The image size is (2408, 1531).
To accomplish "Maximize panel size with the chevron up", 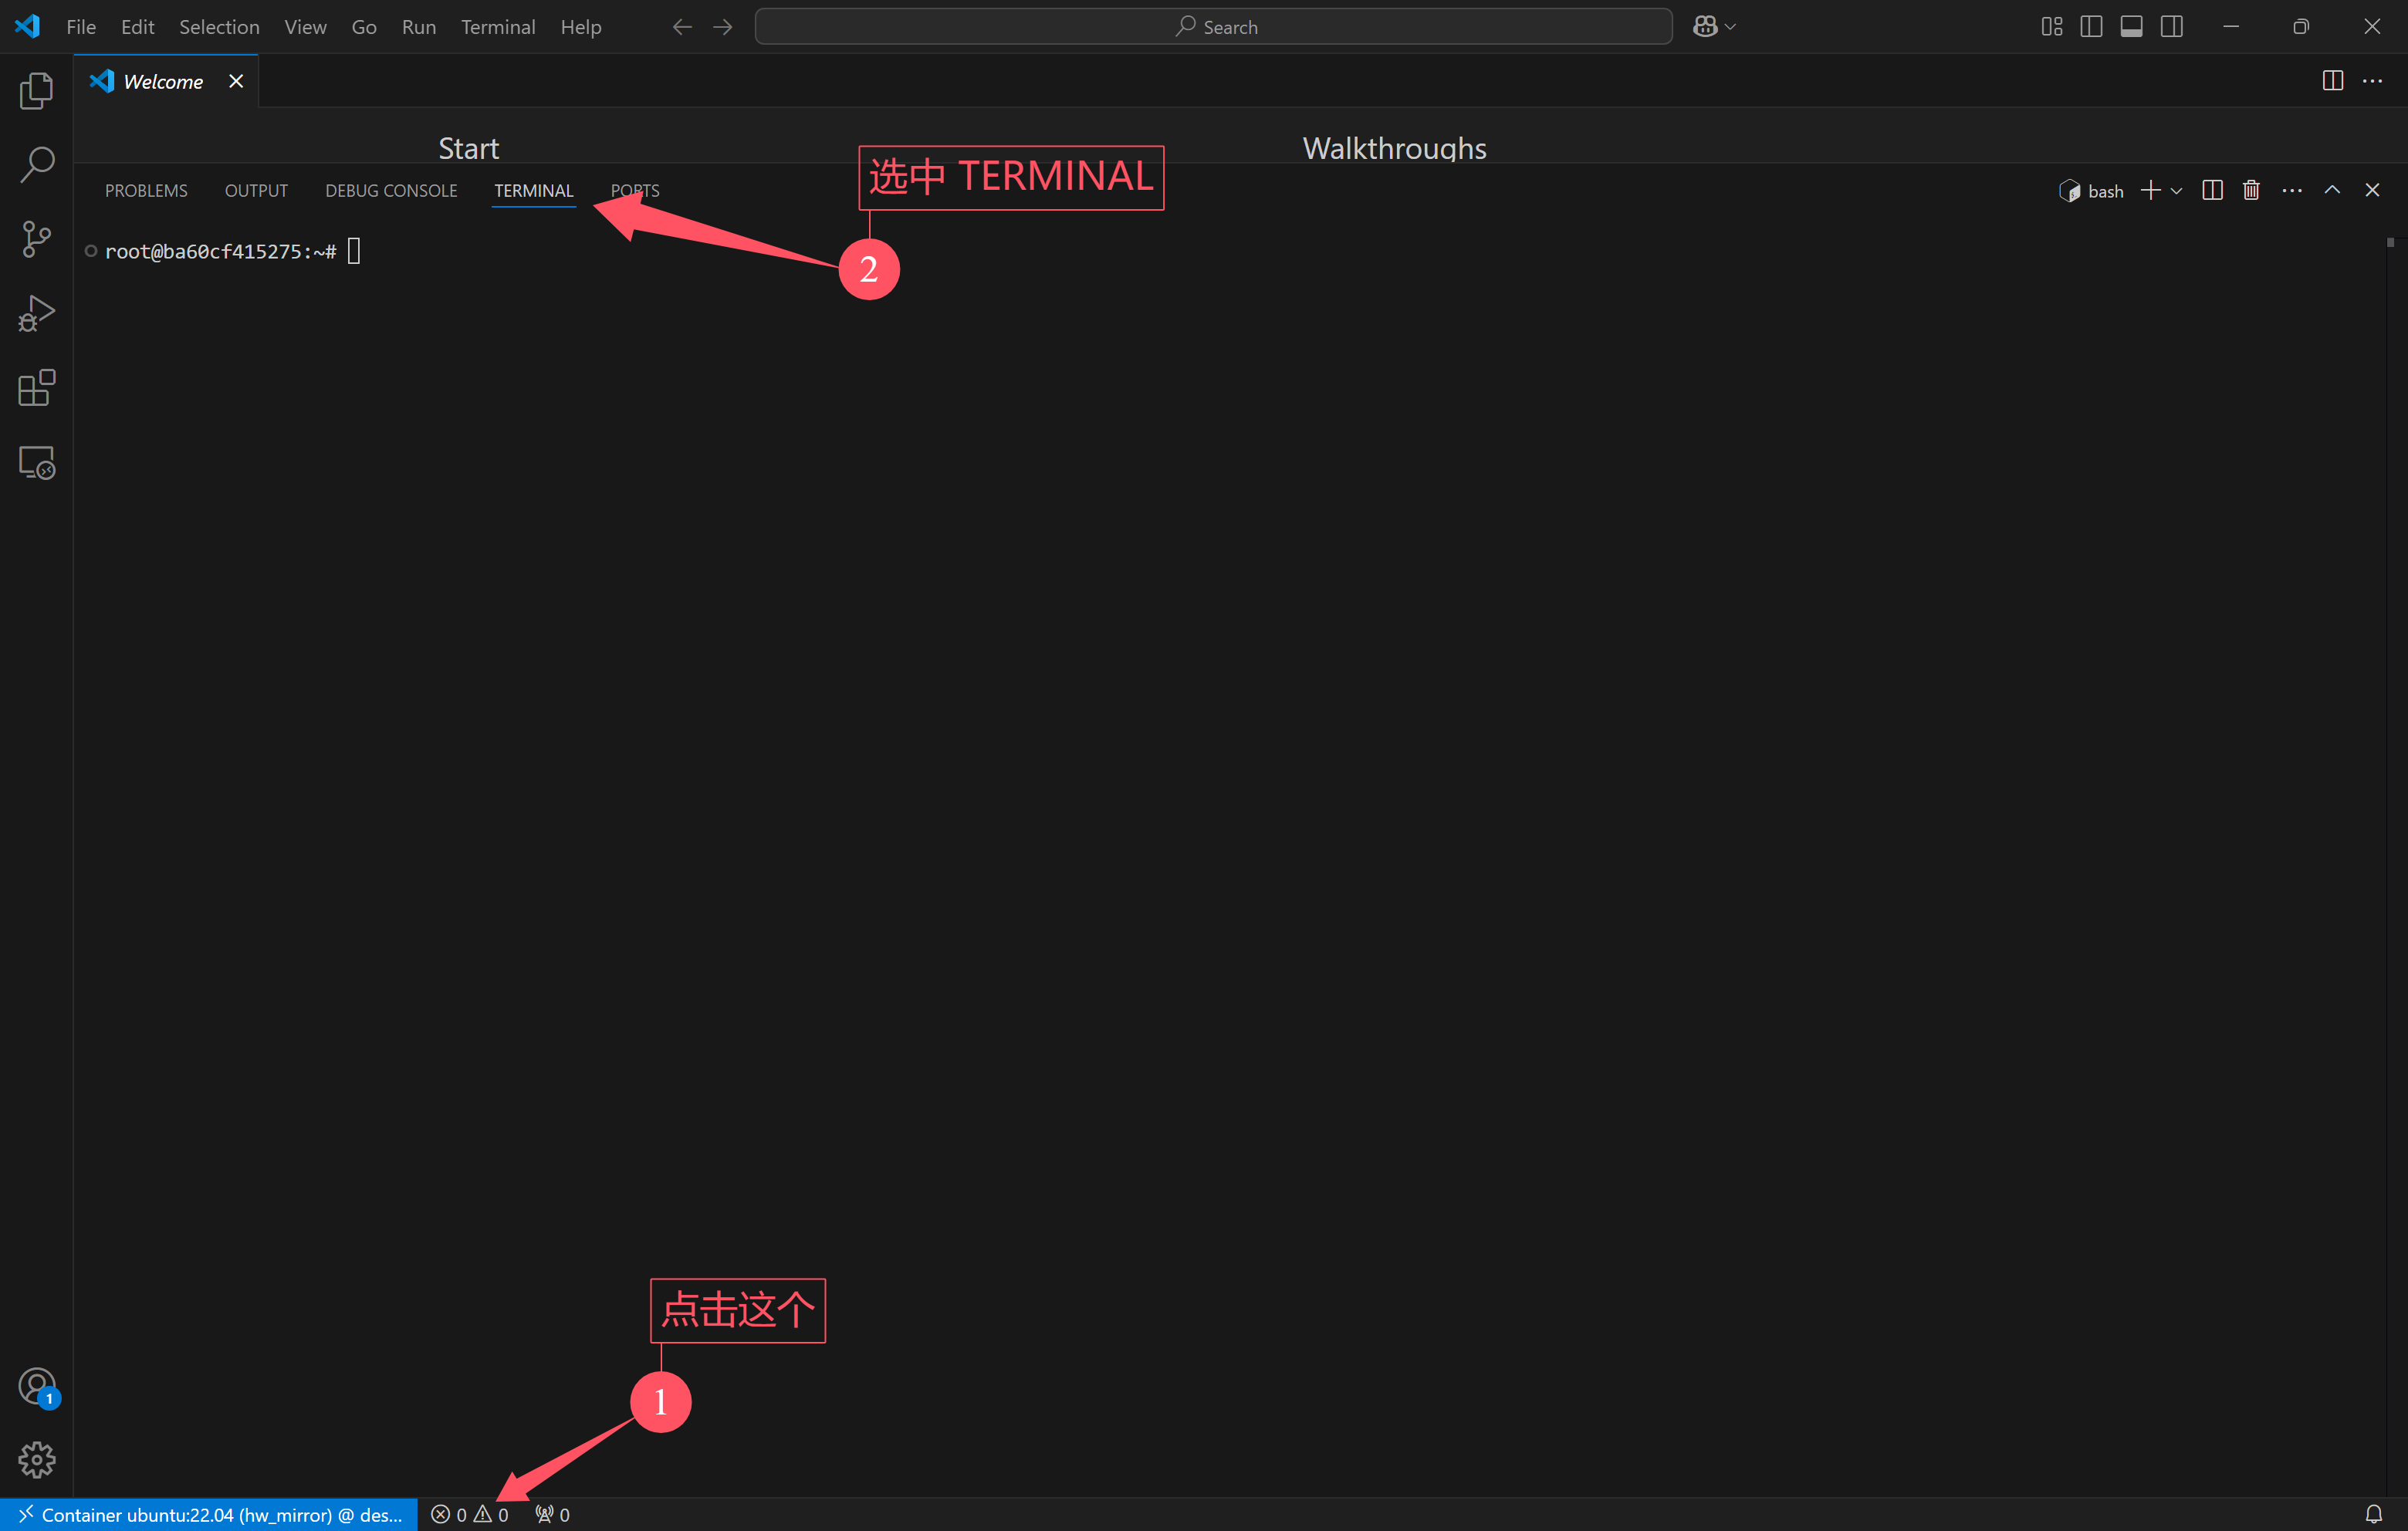I will [2332, 190].
